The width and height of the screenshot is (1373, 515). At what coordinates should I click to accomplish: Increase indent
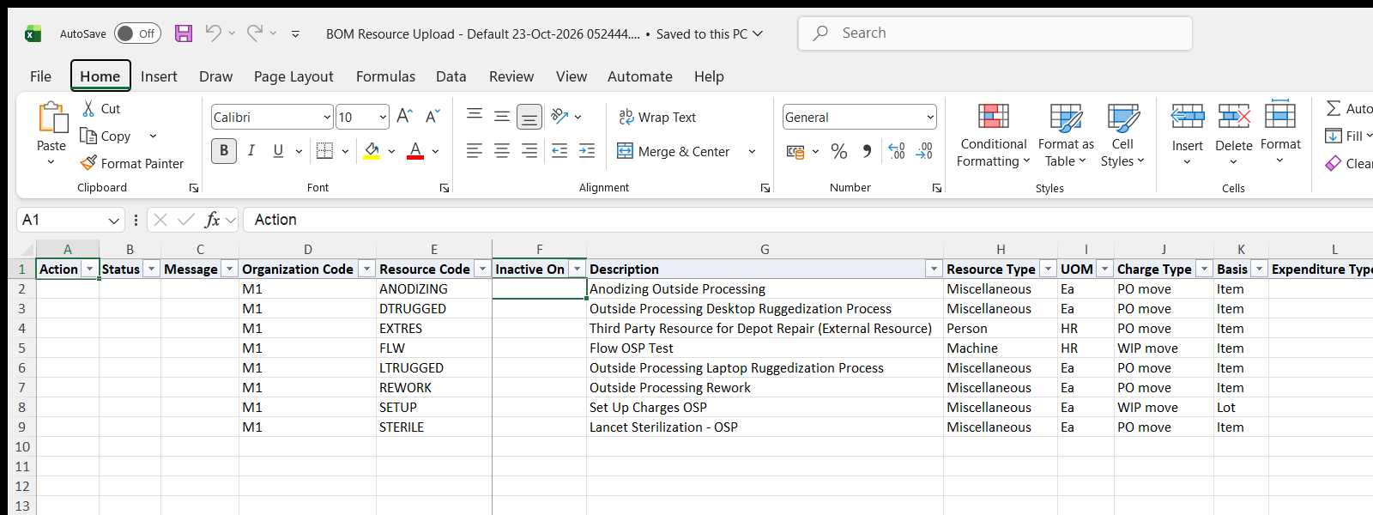[x=587, y=151]
